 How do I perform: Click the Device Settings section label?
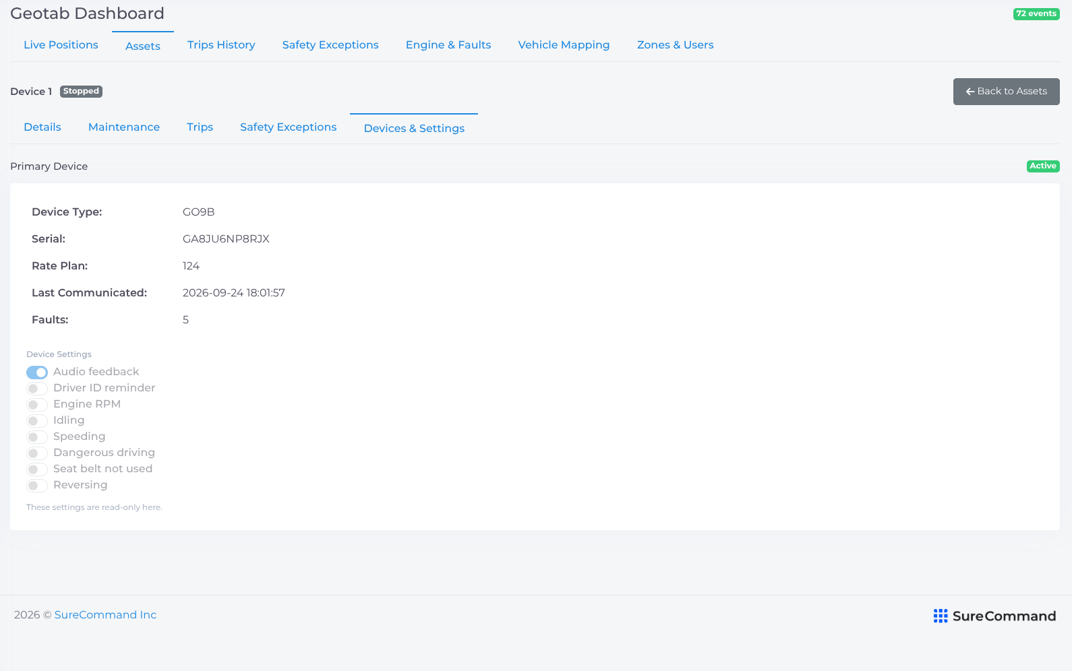59,354
